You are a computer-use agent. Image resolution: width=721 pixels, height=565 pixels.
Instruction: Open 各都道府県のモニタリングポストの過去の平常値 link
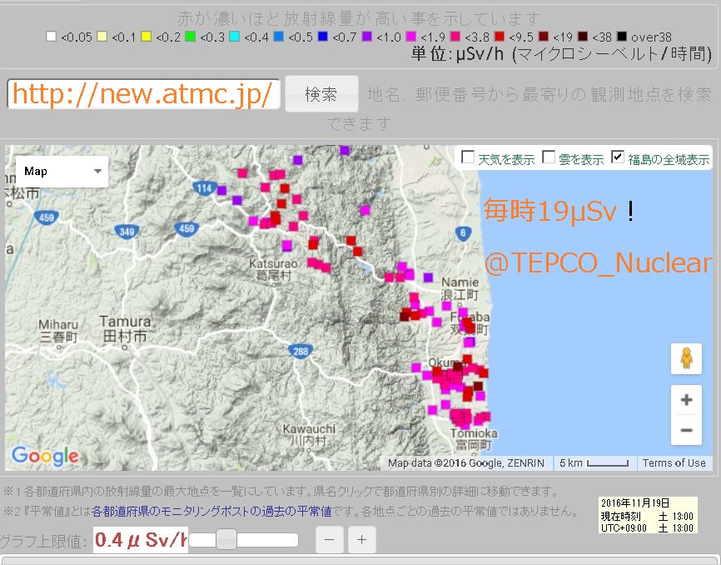(x=211, y=511)
